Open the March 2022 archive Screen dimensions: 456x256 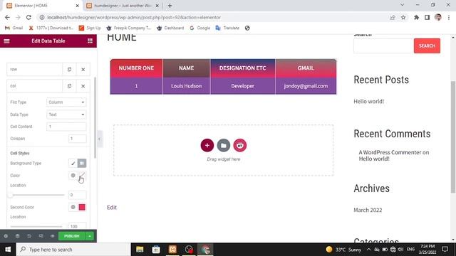[368, 210]
